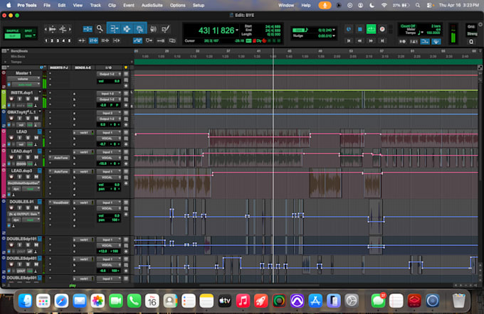Open Safari from the Dock

(61, 301)
